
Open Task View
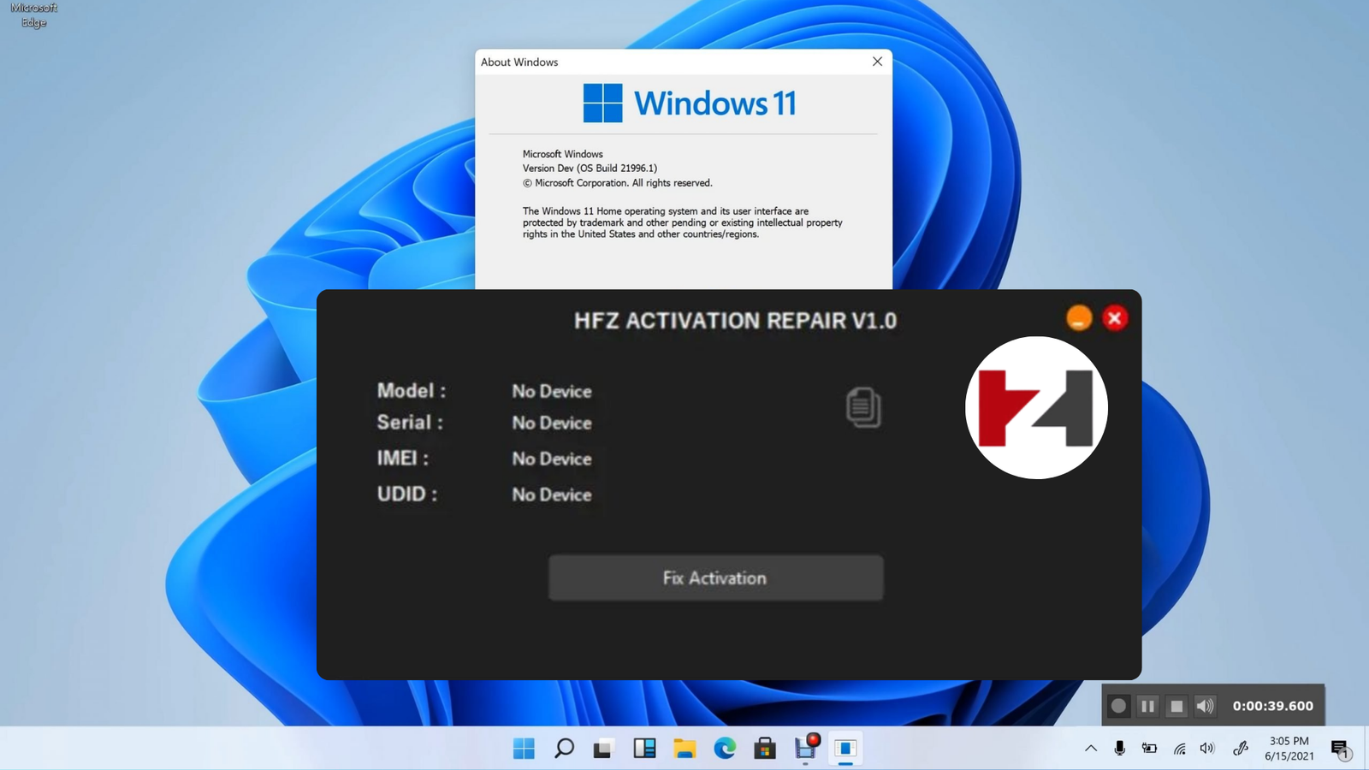(603, 749)
